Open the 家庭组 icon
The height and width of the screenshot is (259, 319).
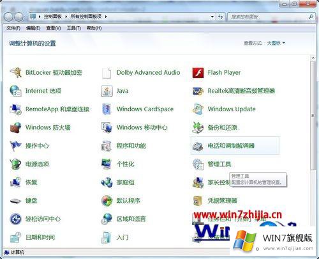(107, 182)
